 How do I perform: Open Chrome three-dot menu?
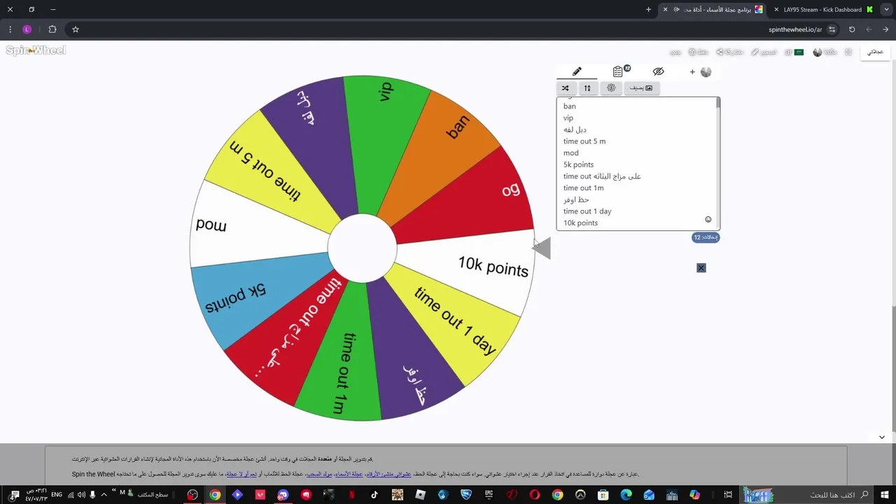click(x=10, y=29)
